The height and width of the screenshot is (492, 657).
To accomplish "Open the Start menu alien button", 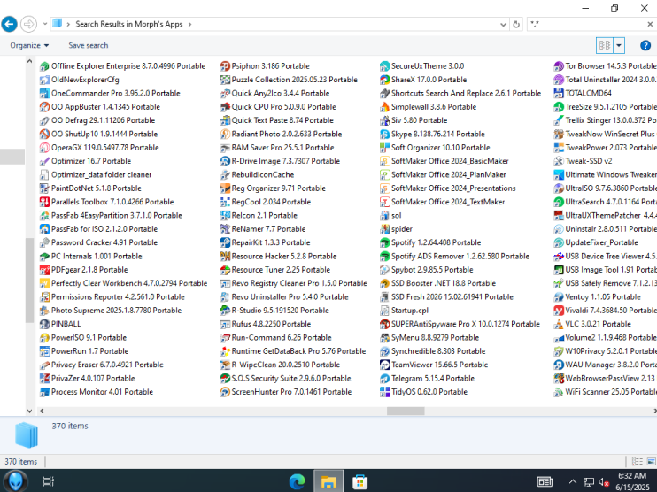I will click(x=16, y=481).
